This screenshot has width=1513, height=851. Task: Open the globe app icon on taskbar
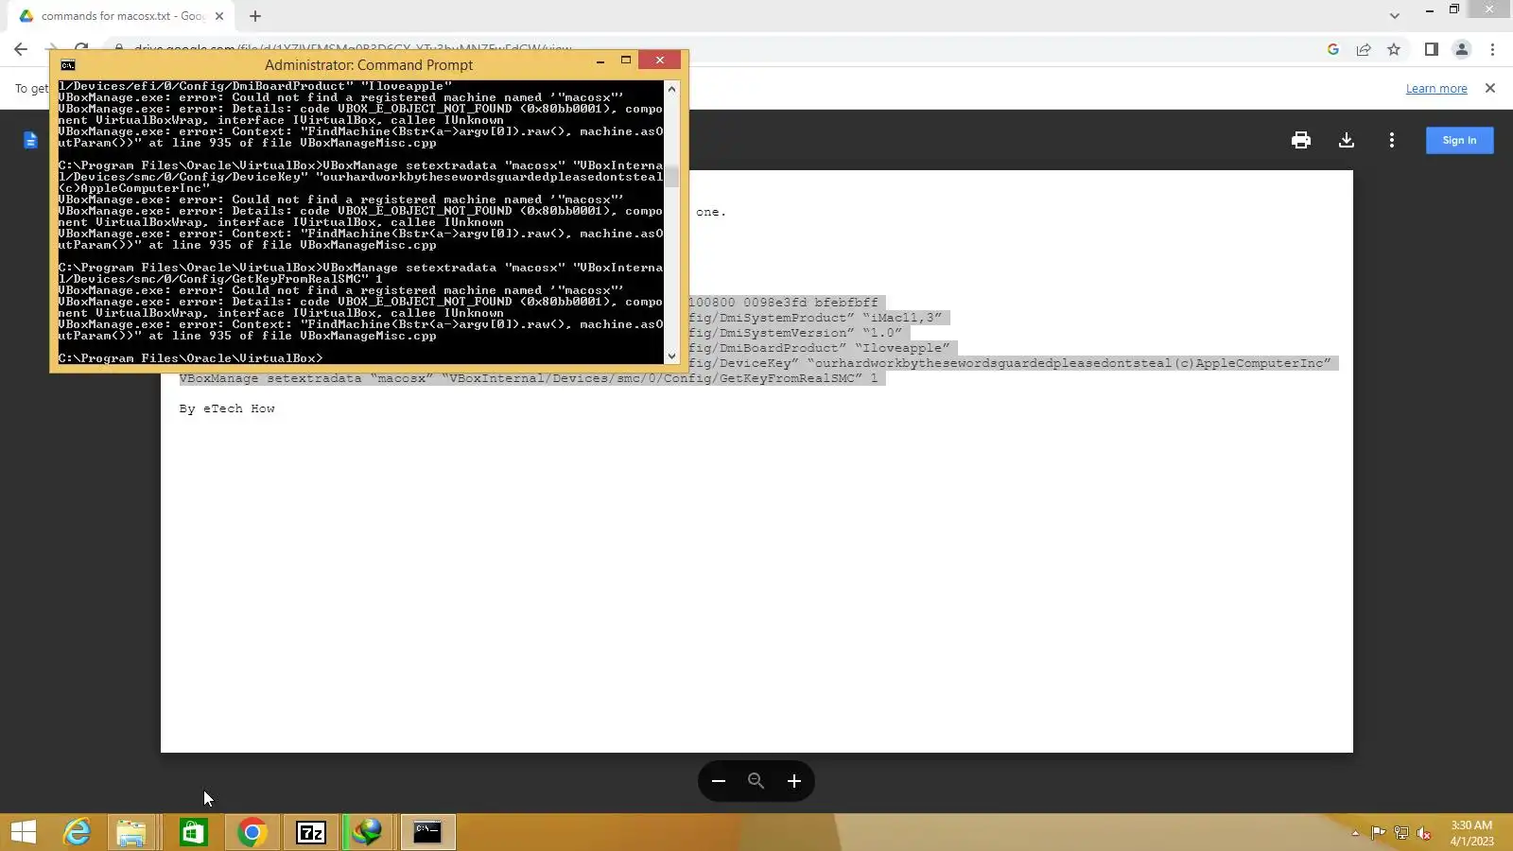point(368,832)
